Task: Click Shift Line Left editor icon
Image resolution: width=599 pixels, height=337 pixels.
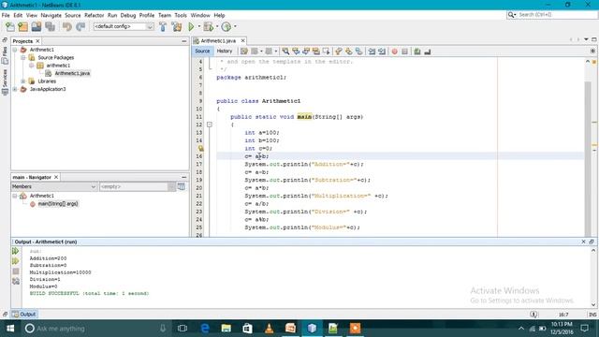Action: (372, 51)
